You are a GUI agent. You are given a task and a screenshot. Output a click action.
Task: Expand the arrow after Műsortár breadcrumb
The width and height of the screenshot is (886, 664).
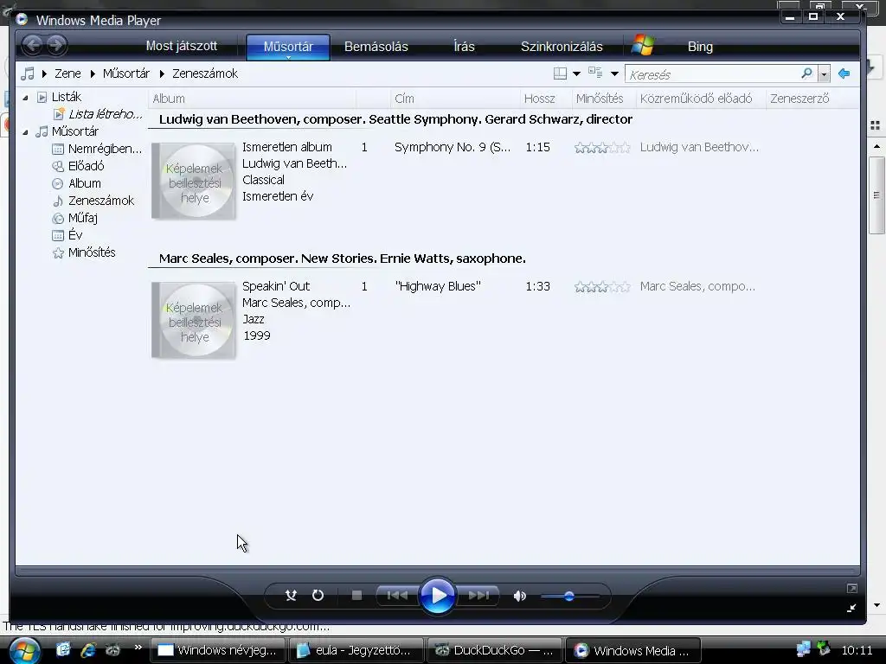(x=162, y=74)
